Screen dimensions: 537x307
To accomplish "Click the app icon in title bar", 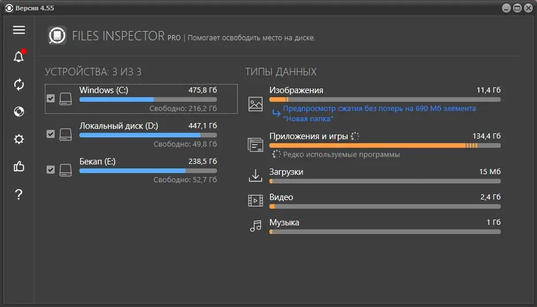I will pyautogui.click(x=9, y=8).
